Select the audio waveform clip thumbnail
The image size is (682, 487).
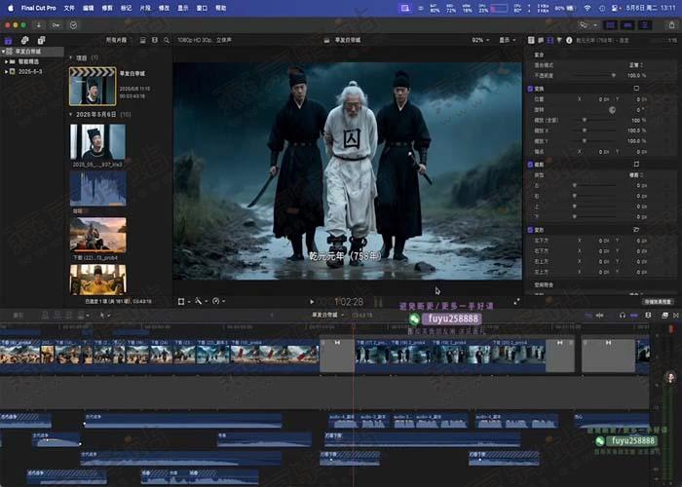click(x=98, y=189)
